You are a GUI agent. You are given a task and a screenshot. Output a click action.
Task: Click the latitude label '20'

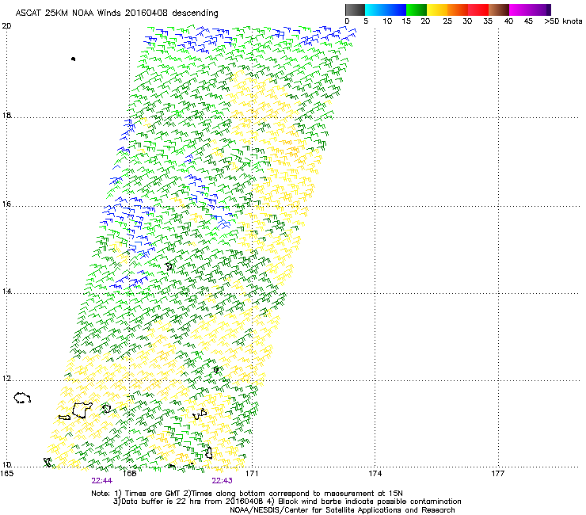[x=6, y=26]
